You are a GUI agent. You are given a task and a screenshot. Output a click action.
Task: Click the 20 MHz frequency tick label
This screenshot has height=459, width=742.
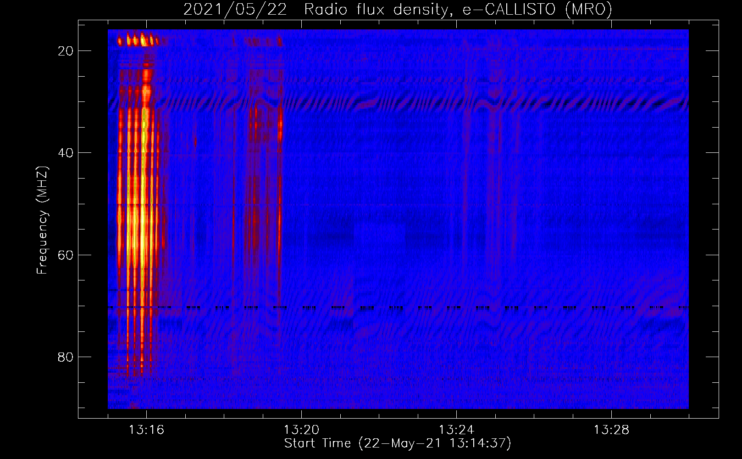[66, 51]
